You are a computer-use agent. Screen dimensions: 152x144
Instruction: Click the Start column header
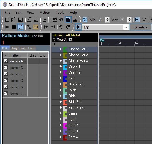[x=33, y=55]
